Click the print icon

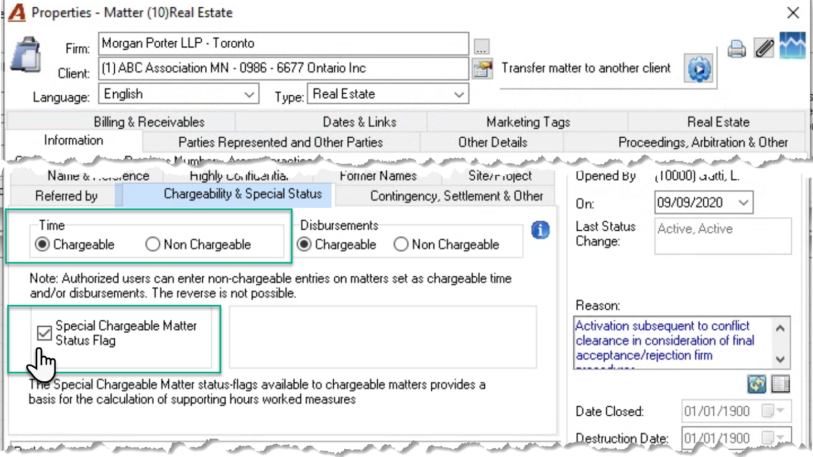point(737,49)
